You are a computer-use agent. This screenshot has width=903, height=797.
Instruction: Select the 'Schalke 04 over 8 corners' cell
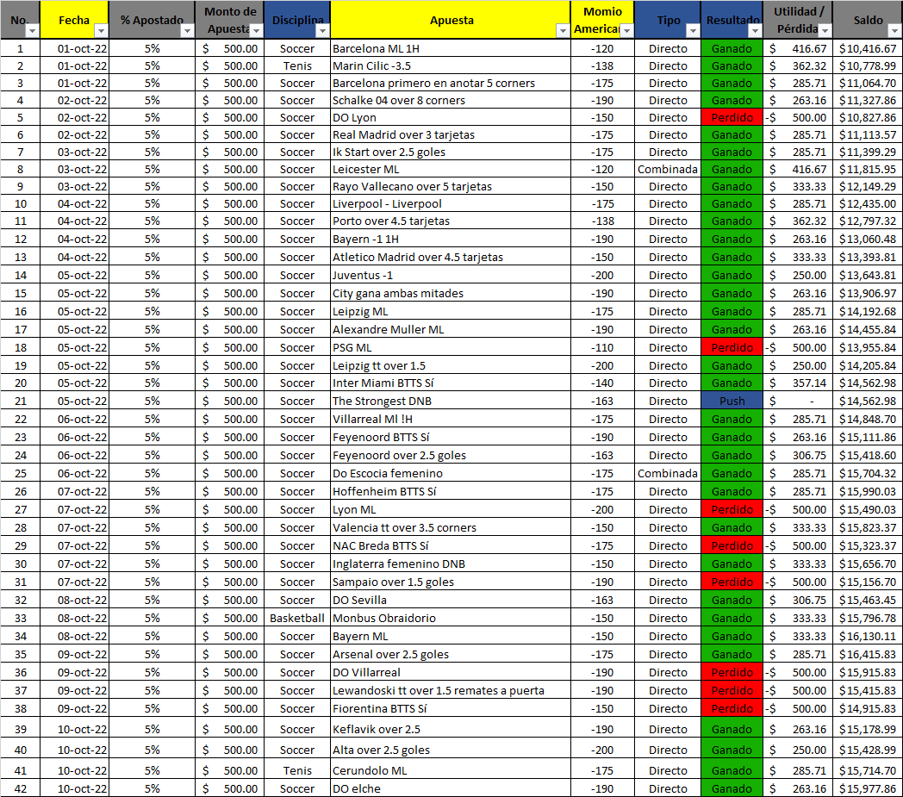451,100
